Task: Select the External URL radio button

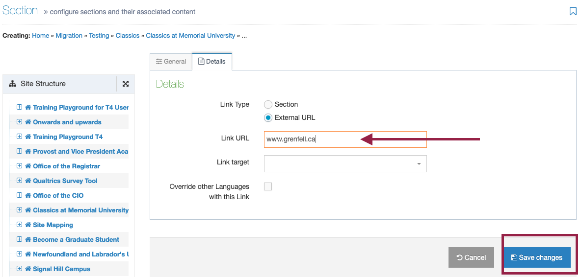Action: coord(268,118)
